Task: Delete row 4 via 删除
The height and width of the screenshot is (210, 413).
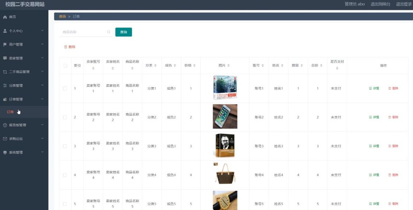Action: click(393, 175)
